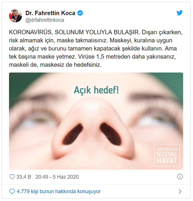Image resolution: width=193 pixels, height=201 pixels.
Task: Like the tweet with the heart icon
Action: pos(12,177)
